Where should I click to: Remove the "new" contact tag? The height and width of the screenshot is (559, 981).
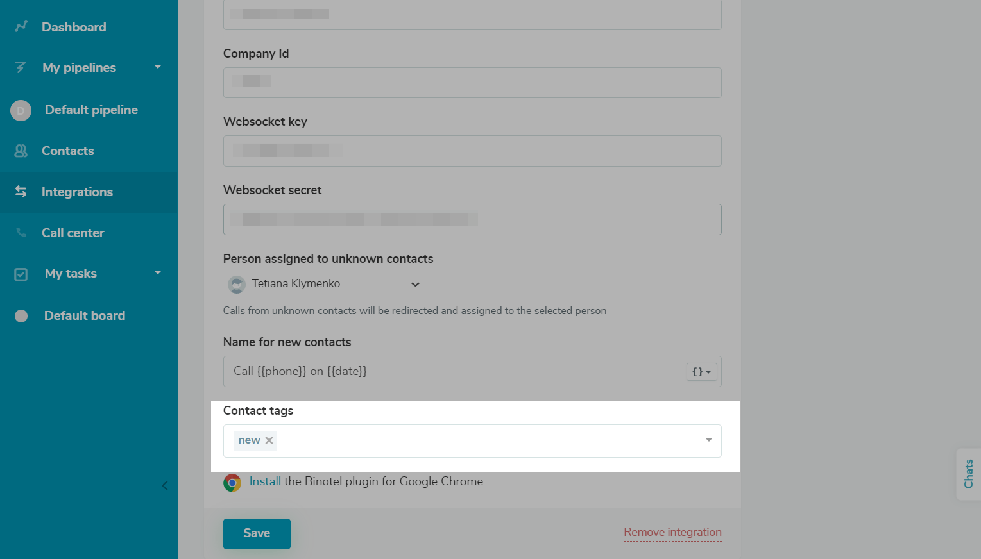[269, 440]
